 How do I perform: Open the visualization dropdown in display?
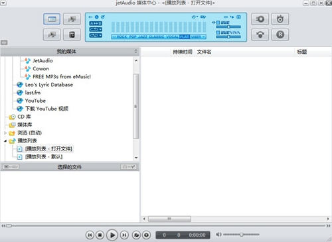click(x=195, y=17)
